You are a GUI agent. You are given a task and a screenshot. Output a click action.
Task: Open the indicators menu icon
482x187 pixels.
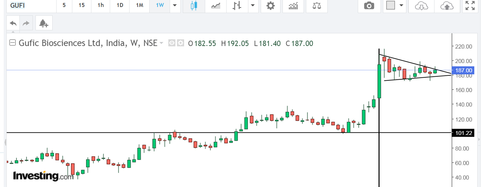tap(293, 6)
